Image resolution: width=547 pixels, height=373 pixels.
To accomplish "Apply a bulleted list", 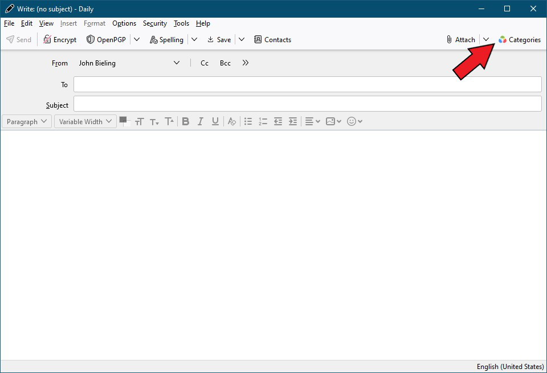I will pyautogui.click(x=248, y=121).
